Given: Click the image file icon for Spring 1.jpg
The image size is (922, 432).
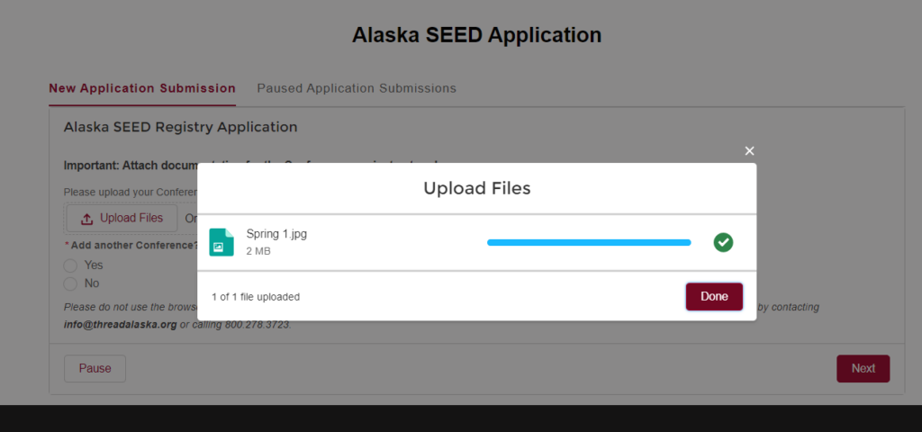Looking at the screenshot, I should pyautogui.click(x=221, y=242).
